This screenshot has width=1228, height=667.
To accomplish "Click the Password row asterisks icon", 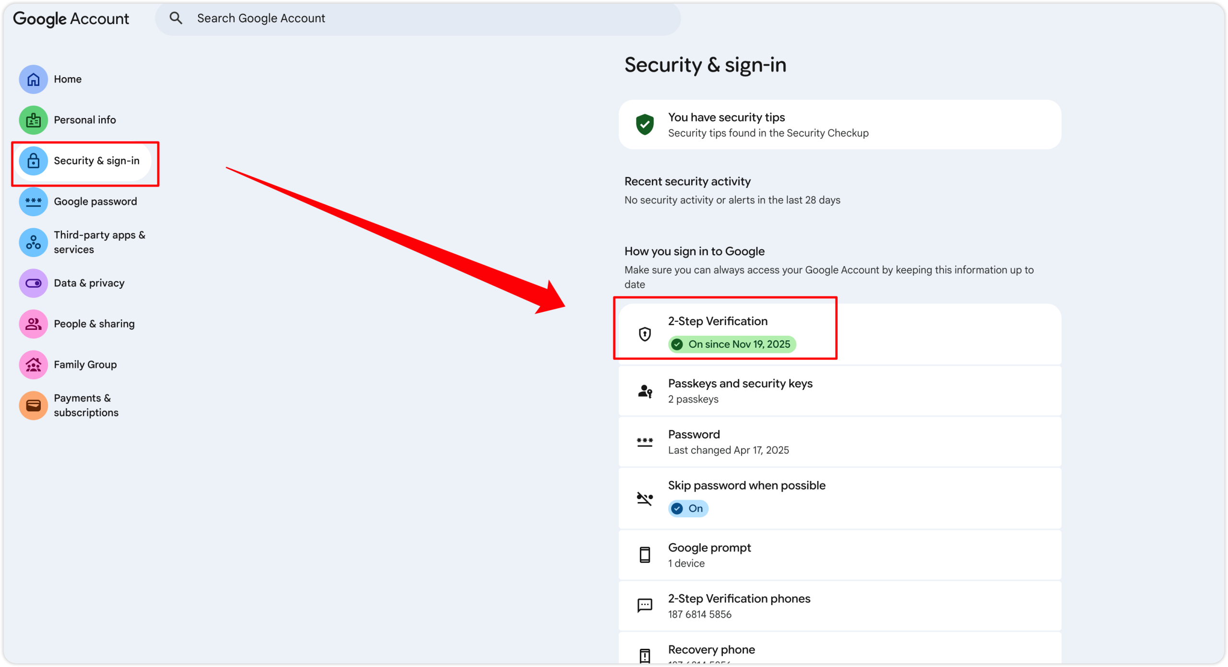I will coord(645,442).
